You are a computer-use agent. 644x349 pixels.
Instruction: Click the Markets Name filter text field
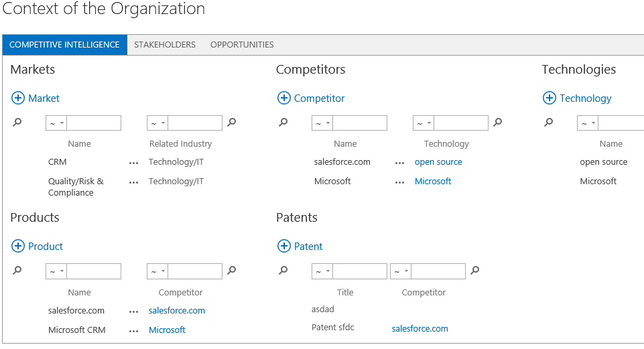(94, 123)
